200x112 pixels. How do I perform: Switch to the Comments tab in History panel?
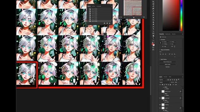(x=99, y=6)
